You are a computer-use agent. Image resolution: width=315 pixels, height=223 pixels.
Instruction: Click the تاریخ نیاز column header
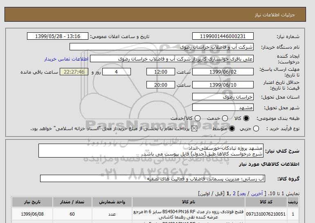32,202
